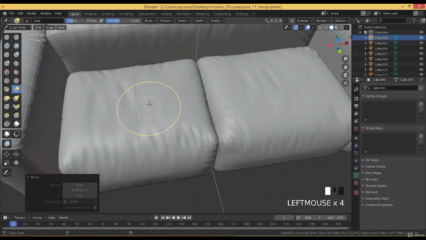Select the highlighted Grab brush tool
426x240 pixels.
[x=17, y=89]
